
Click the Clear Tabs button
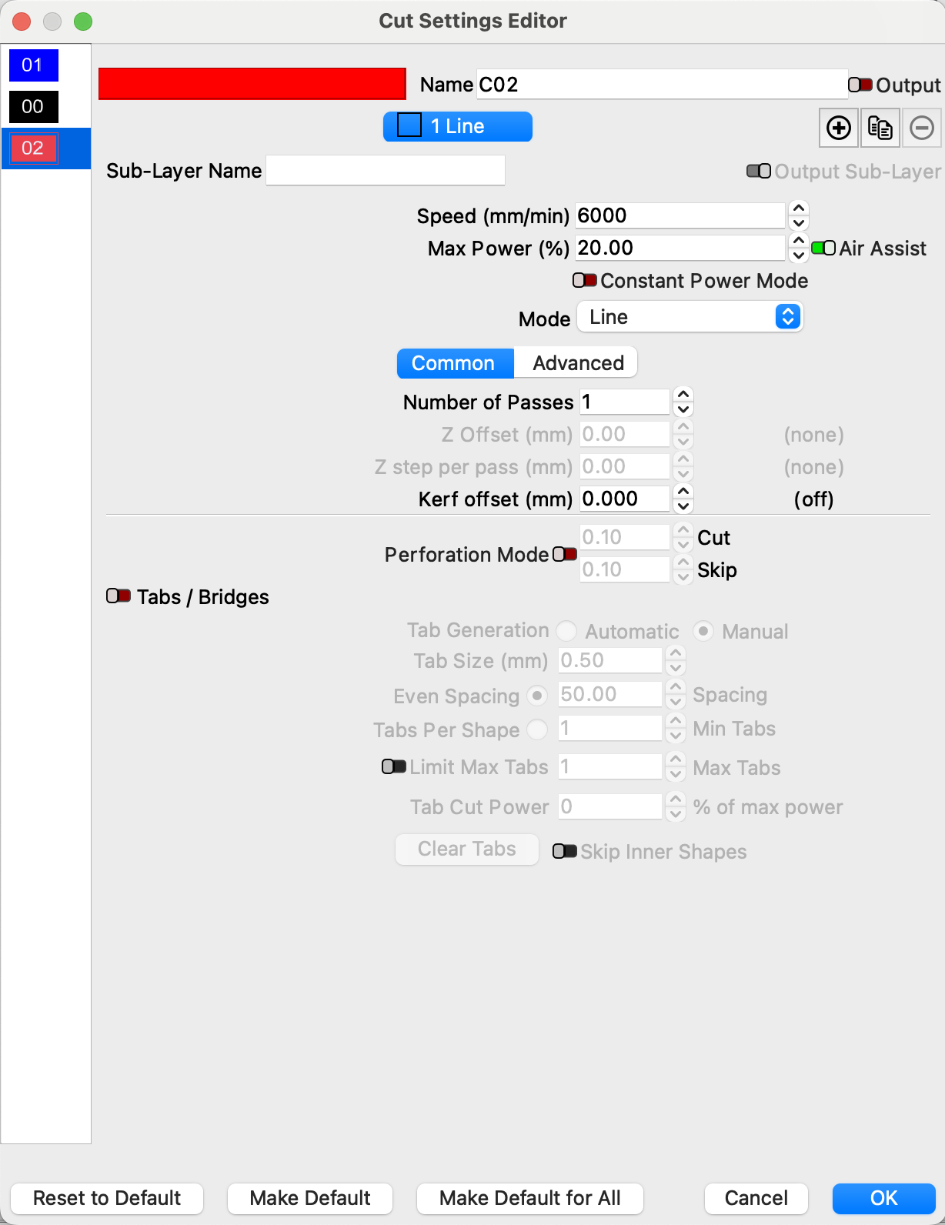(467, 849)
